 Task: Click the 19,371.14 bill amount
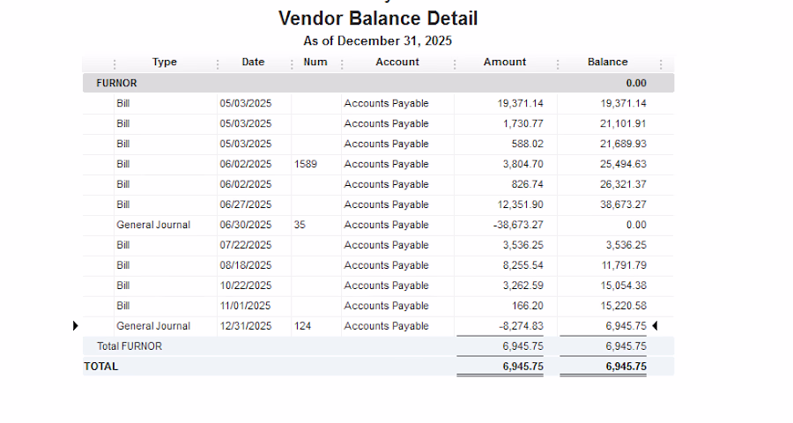520,104
